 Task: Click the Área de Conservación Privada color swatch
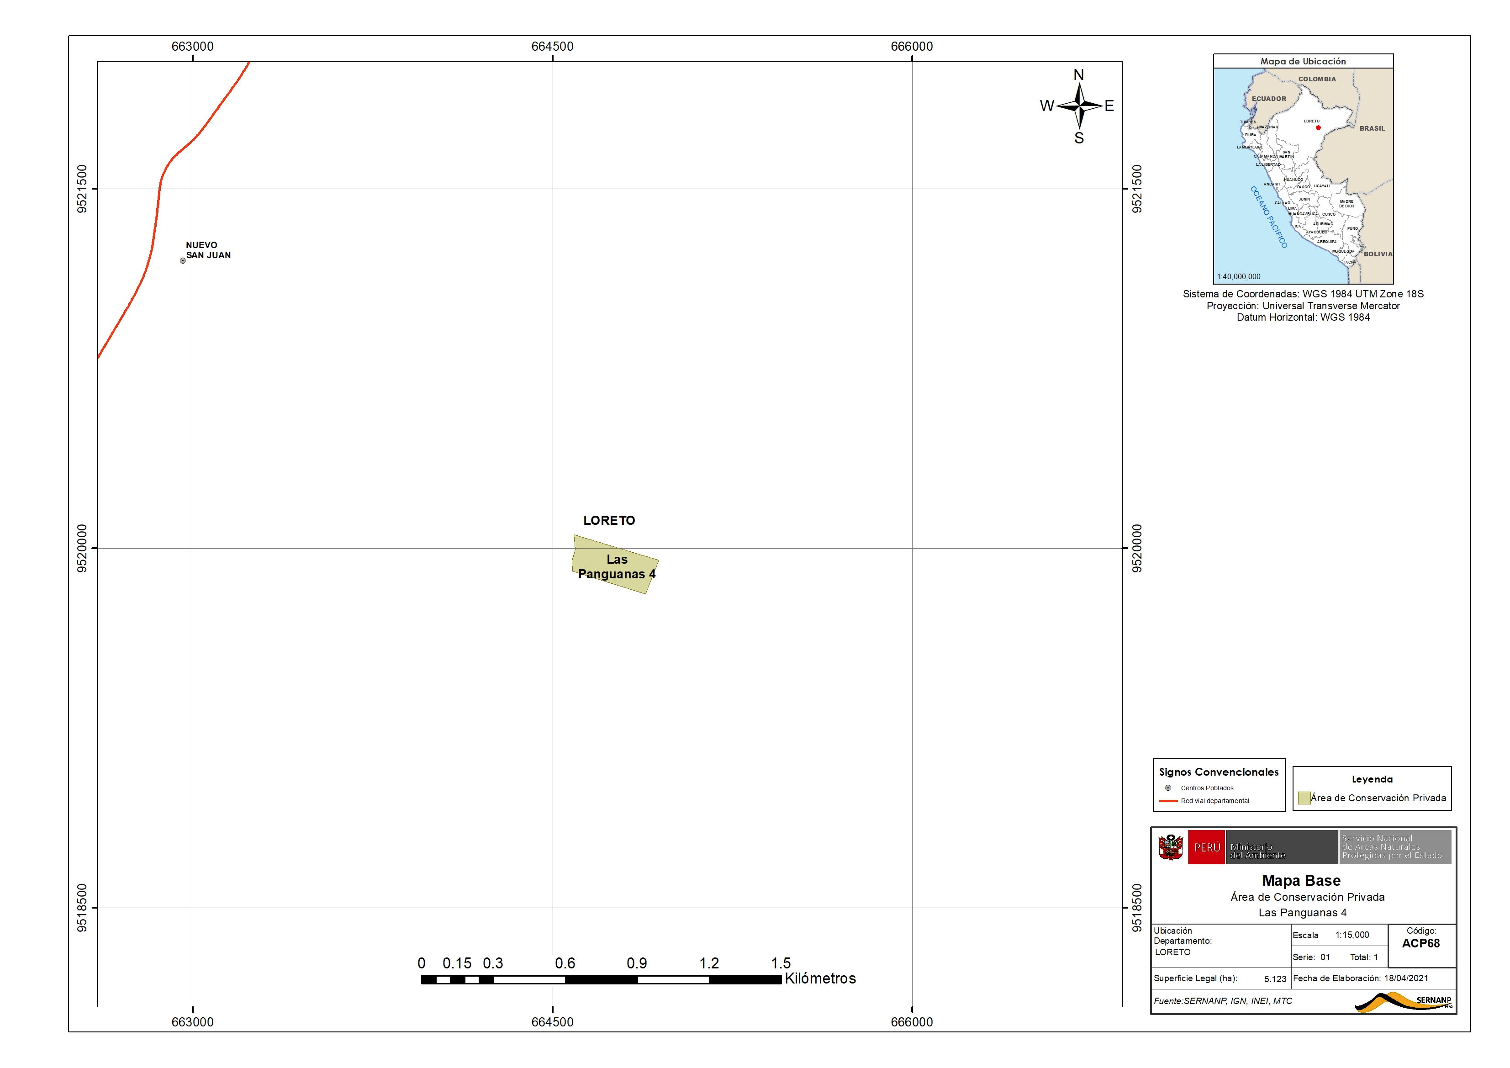coord(1304,798)
